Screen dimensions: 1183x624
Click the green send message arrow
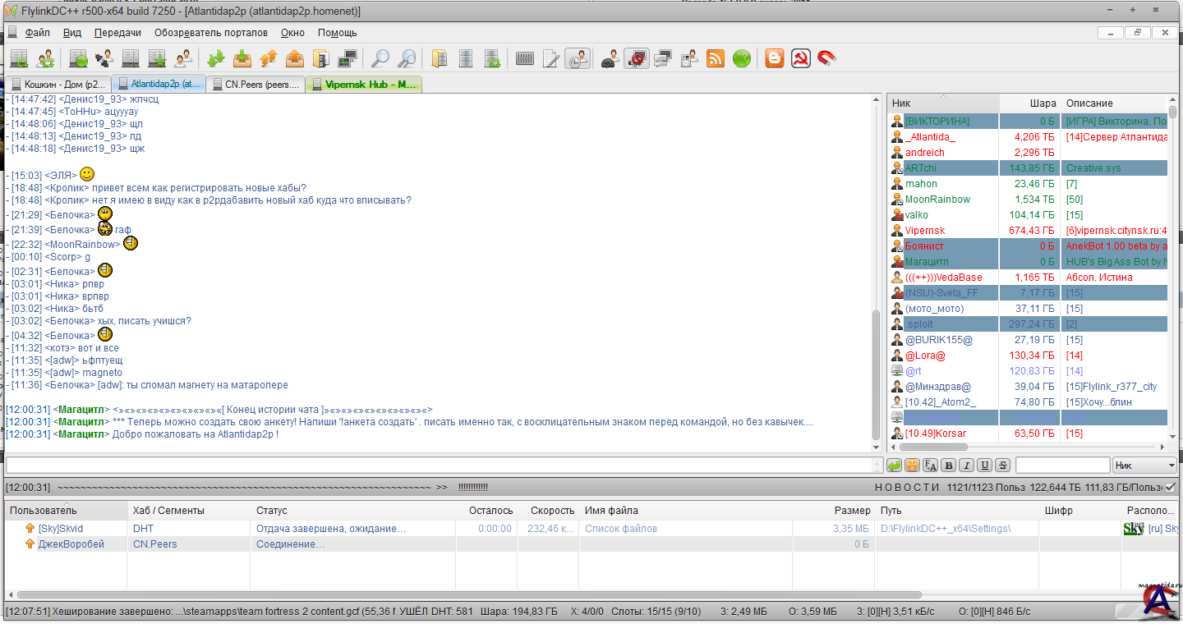894,466
